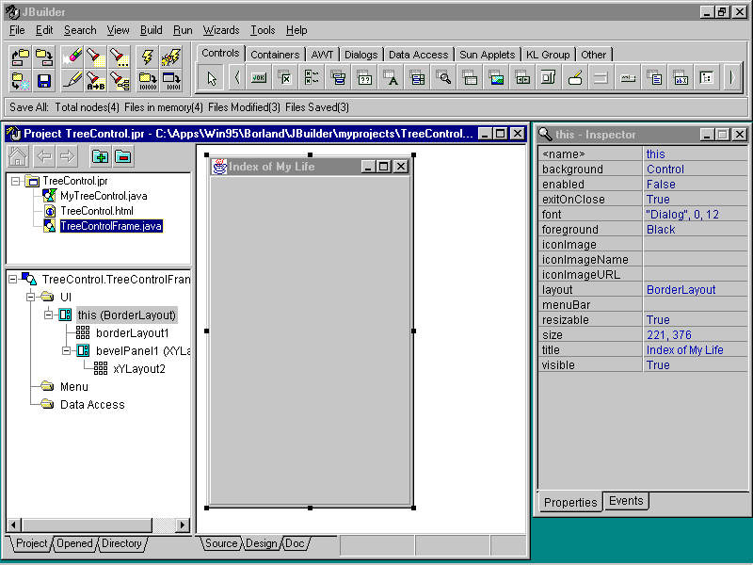Switch to the Containers palette tab
Image resolution: width=753 pixels, height=565 pixels.
[275, 54]
